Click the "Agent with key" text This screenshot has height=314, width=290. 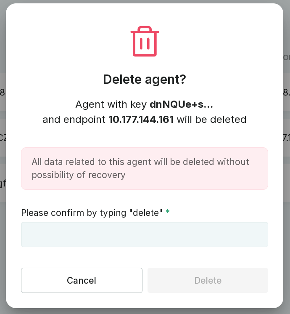111,104
